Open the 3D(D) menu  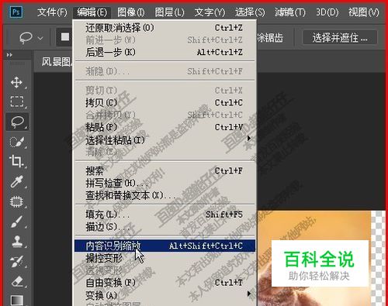(327, 12)
